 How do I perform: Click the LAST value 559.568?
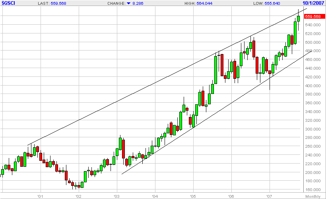(x=58, y=3)
